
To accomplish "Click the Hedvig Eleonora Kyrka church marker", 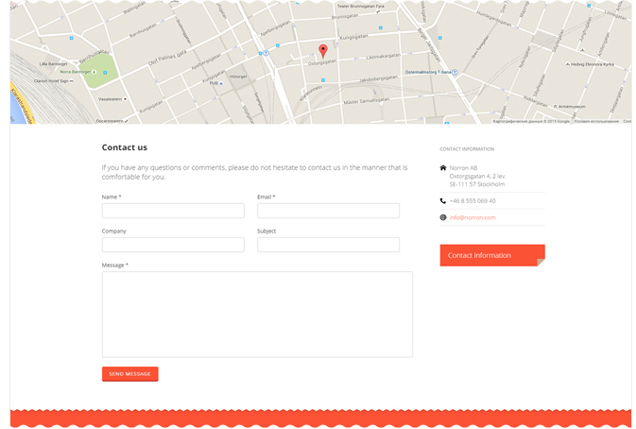I will [568, 64].
